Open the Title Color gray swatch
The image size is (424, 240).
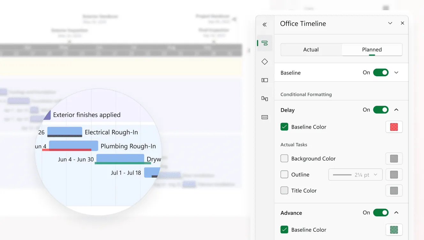click(394, 191)
